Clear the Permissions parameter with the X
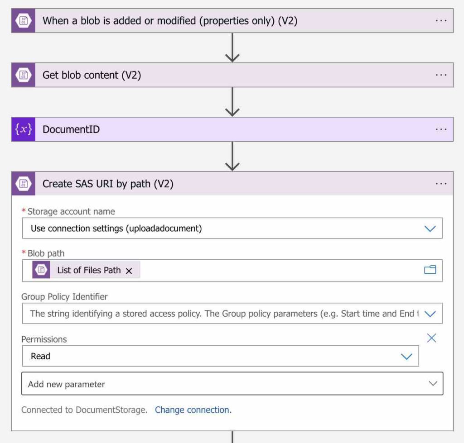 pos(431,338)
